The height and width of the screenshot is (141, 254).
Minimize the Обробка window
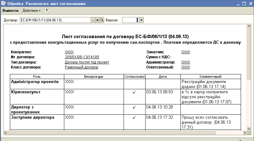pos(237,3)
